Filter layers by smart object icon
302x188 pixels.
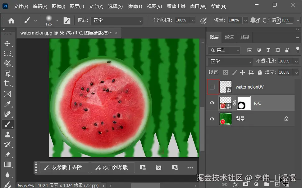click(x=287, y=50)
